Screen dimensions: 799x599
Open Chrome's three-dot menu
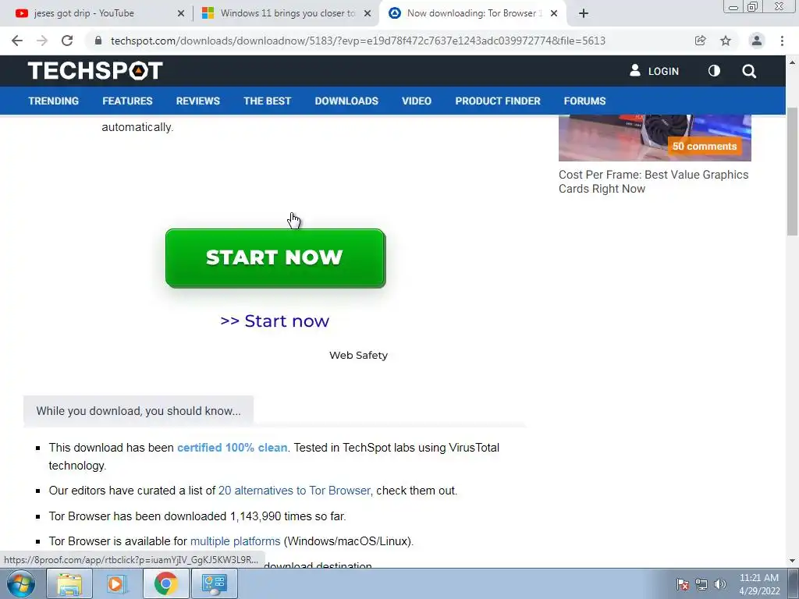782,41
